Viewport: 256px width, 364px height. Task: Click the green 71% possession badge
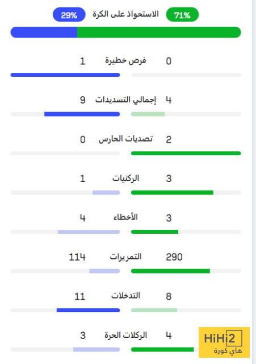(x=182, y=15)
